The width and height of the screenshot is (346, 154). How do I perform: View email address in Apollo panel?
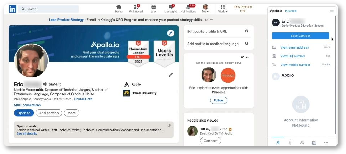point(294,47)
